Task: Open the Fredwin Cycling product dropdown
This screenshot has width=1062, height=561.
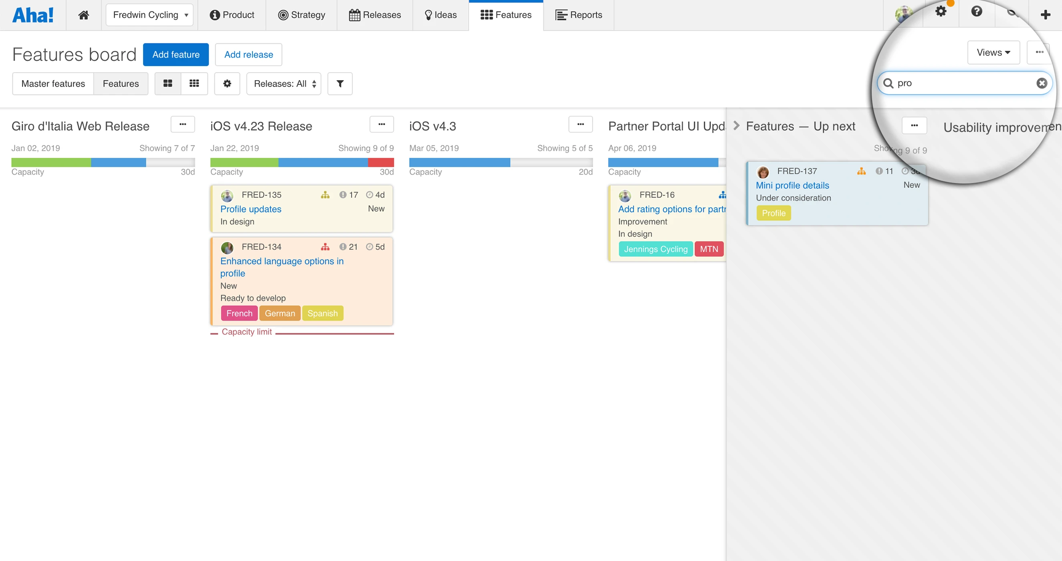Action: click(x=149, y=15)
